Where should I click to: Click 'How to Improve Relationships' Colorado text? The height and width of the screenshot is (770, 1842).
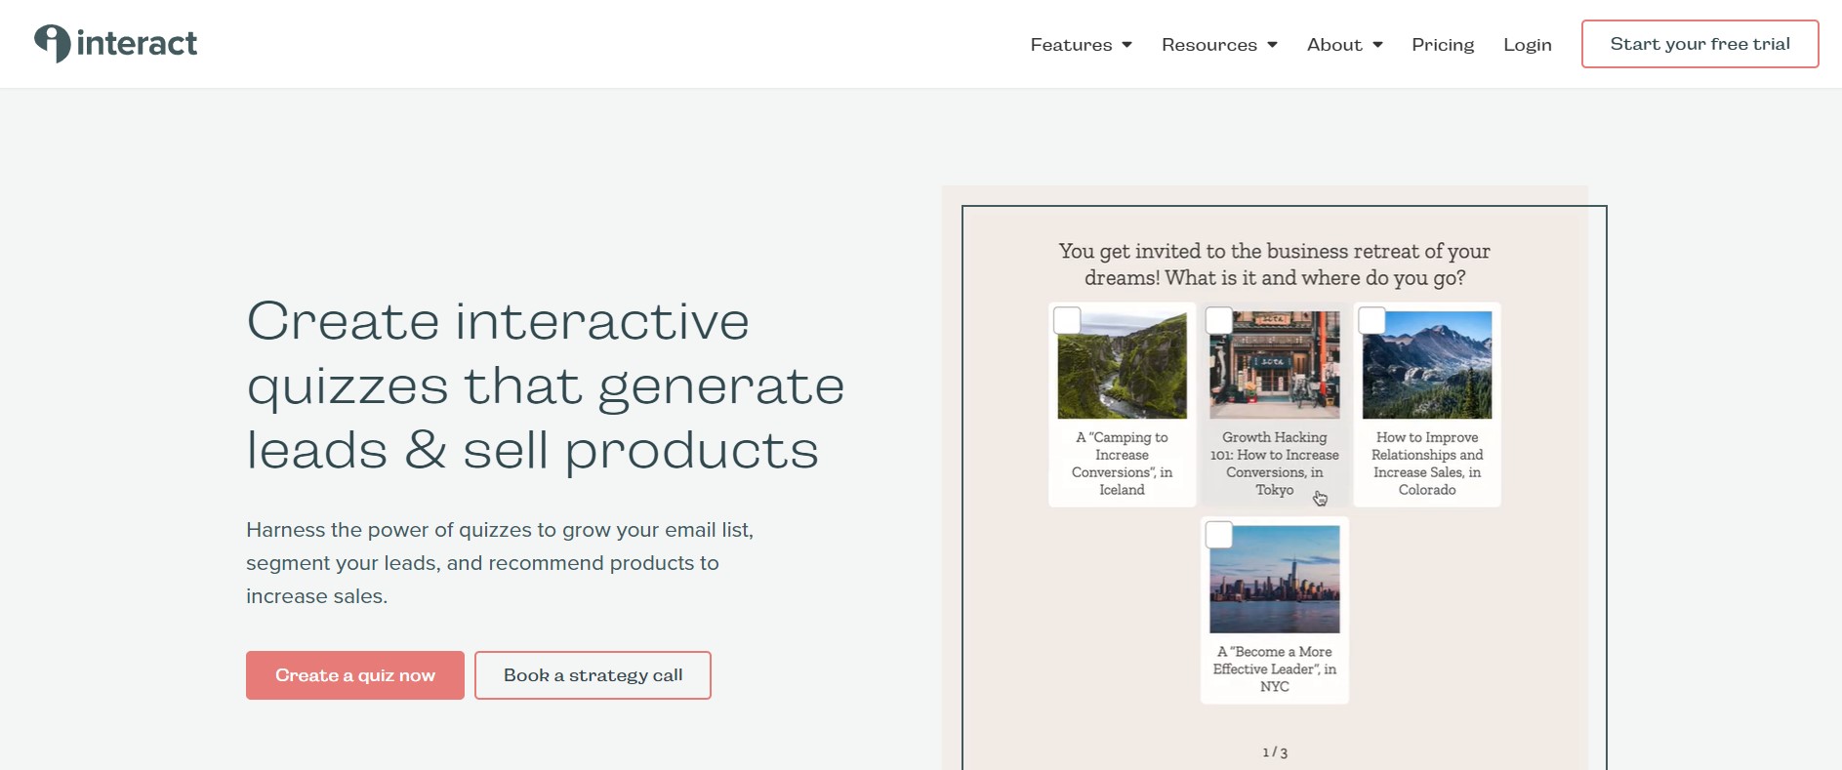tap(1427, 464)
